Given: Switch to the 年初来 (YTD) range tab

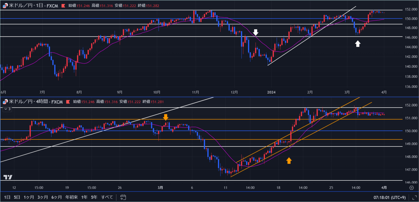Looking at the screenshot, I should (72, 197).
